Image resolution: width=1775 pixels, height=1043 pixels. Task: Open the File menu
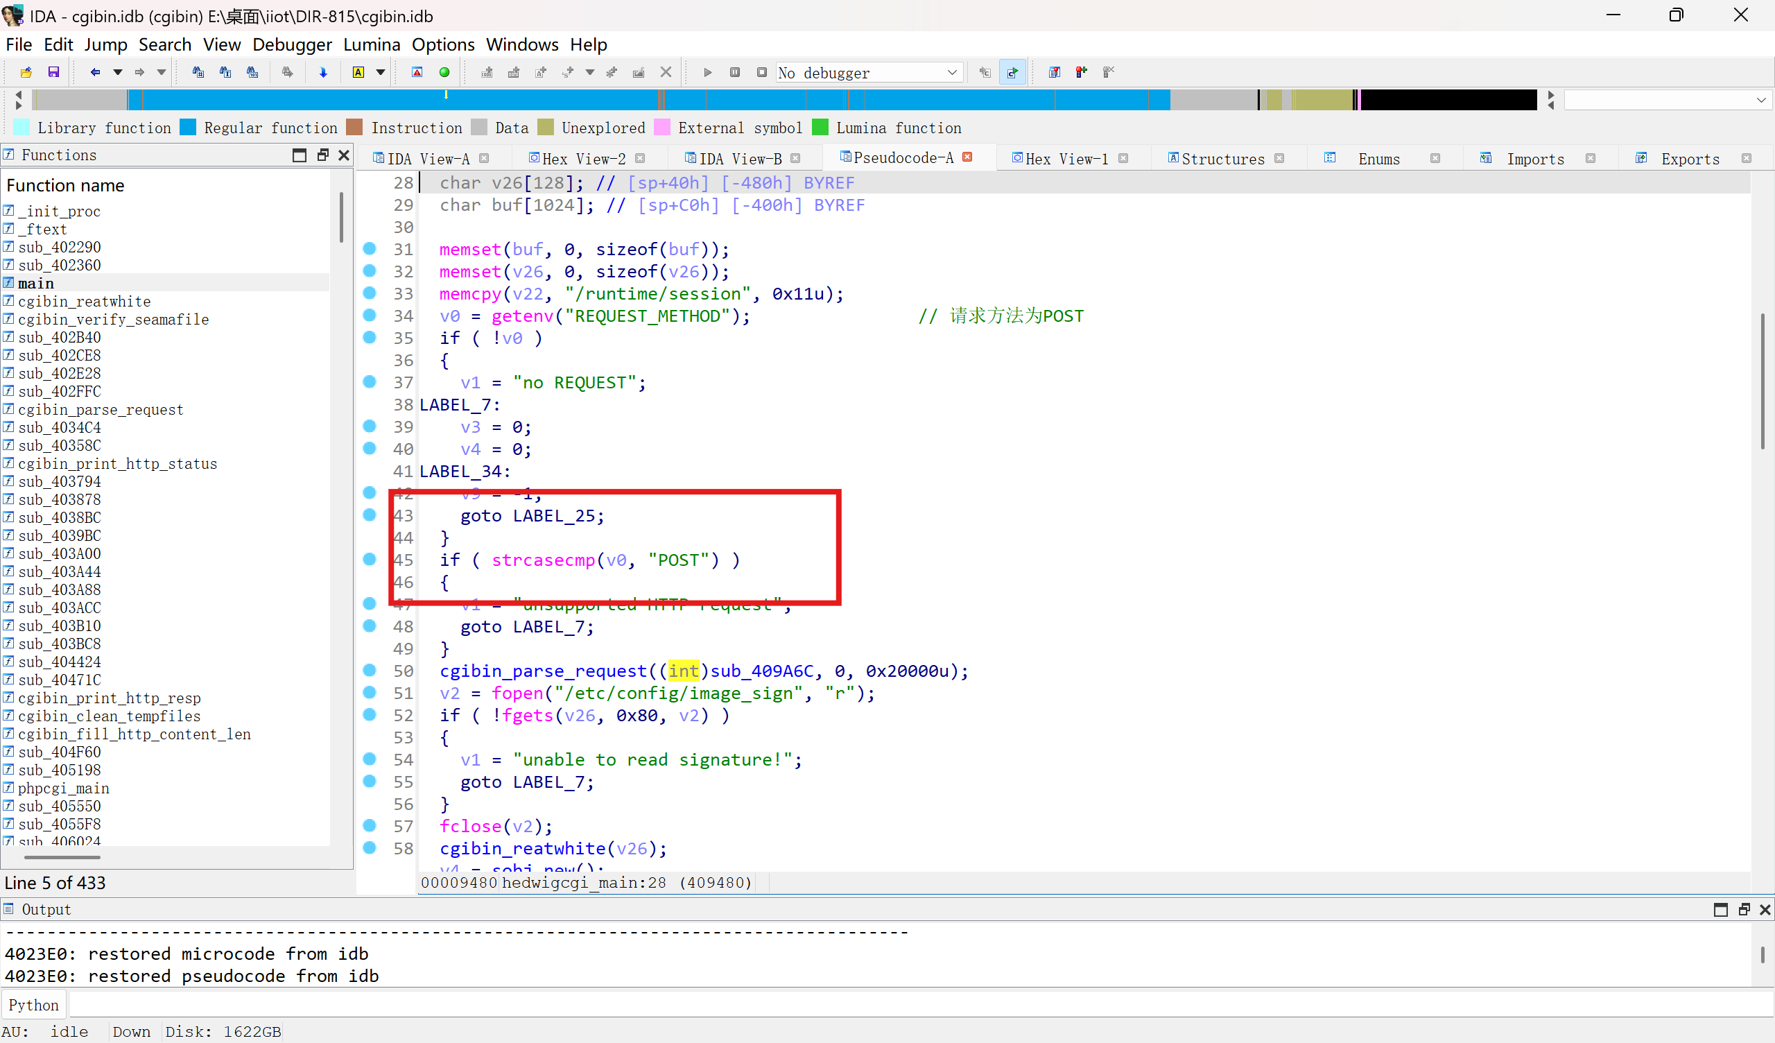pos(19,44)
